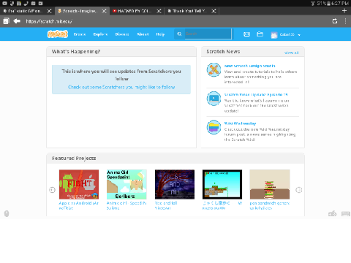Click the Wiki Wednesday folder news icon
Screen dimensions: 351x263
click(x=214, y=127)
